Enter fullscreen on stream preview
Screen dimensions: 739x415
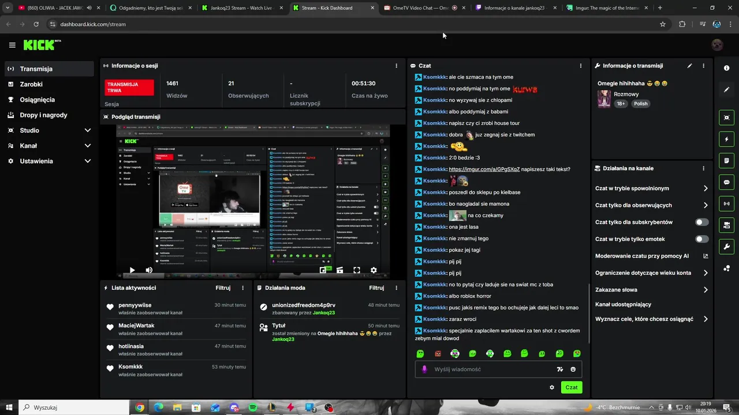(x=357, y=270)
